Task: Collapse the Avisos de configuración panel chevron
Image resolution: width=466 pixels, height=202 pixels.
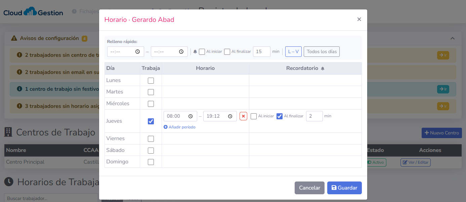Action: pos(452,38)
